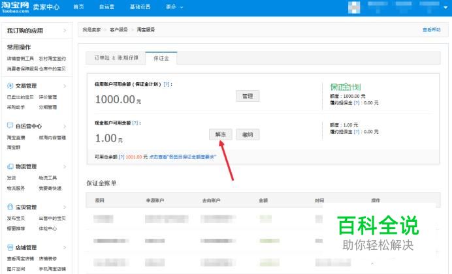Click the 宝贝管理 bag icon
Screen dimensions: 452x274
(10, 207)
